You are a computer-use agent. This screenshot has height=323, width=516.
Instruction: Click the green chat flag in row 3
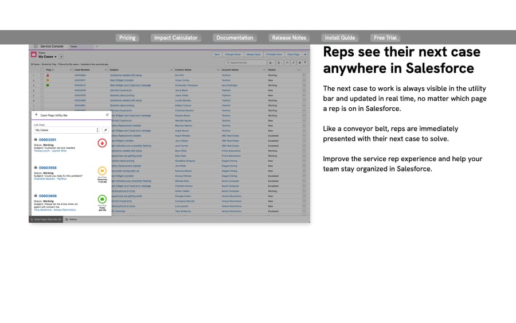point(48,85)
